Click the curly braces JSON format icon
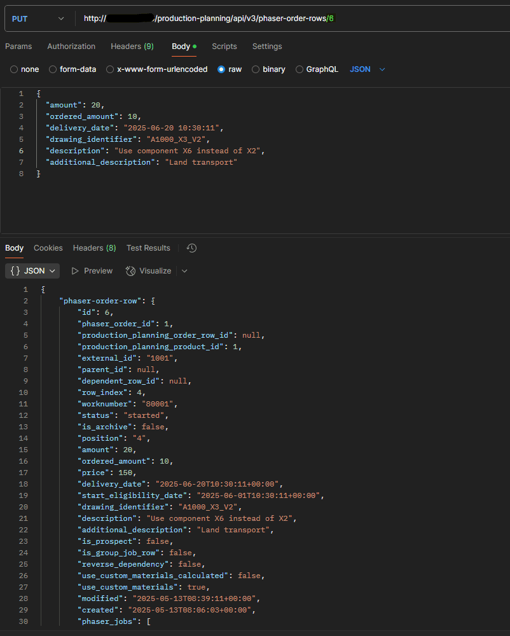The width and height of the screenshot is (510, 636). point(15,271)
